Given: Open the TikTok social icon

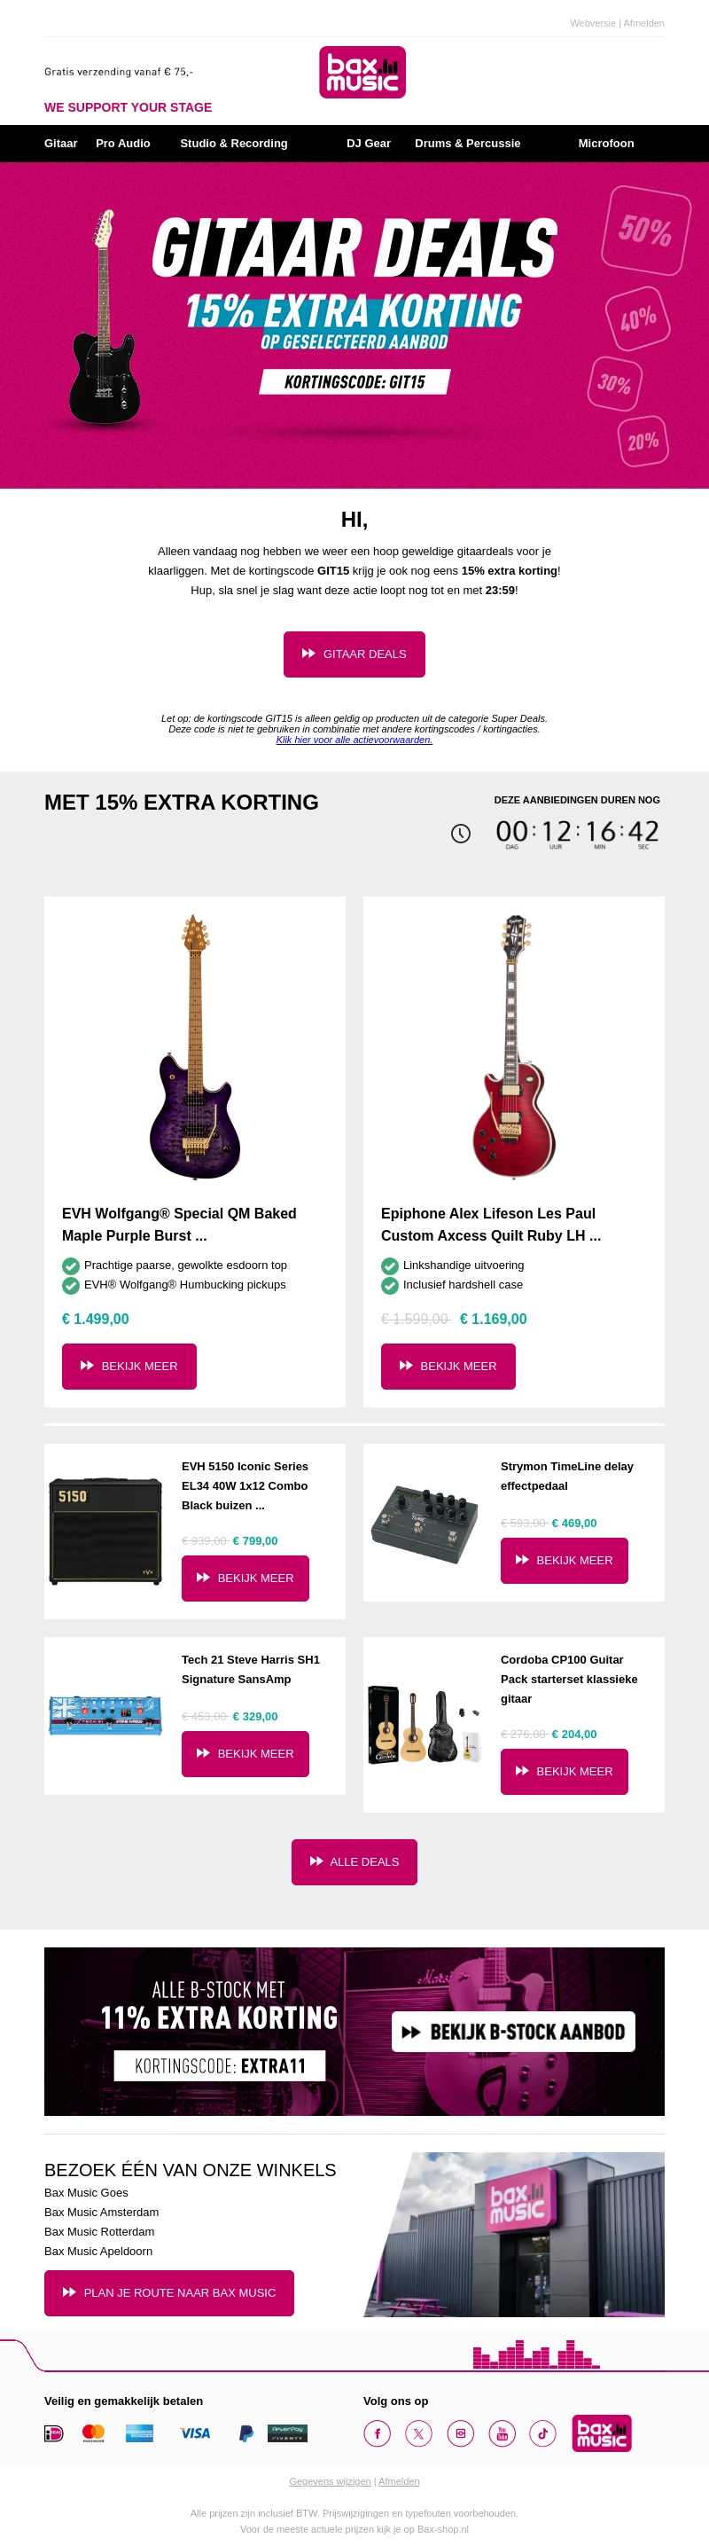Looking at the screenshot, I should click(543, 2432).
